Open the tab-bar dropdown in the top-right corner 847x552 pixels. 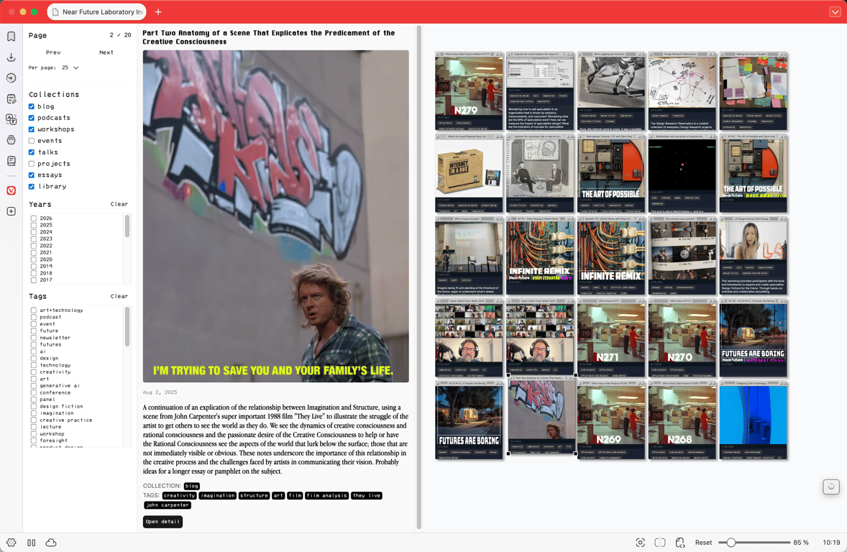point(835,12)
